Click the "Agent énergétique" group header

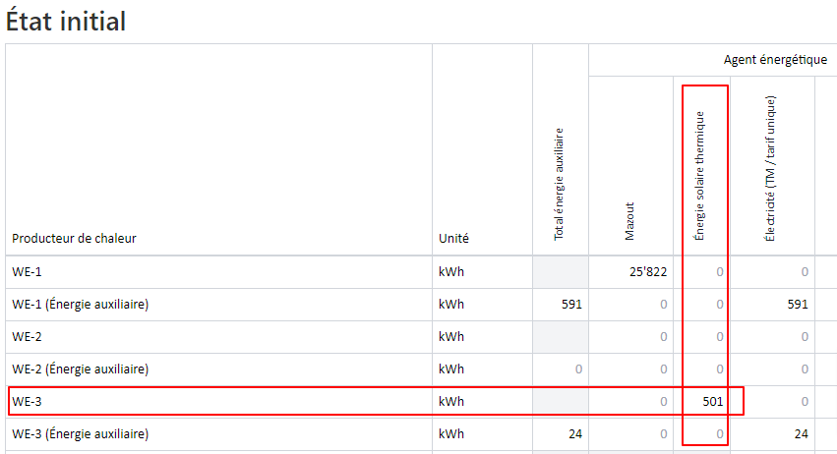tap(775, 60)
